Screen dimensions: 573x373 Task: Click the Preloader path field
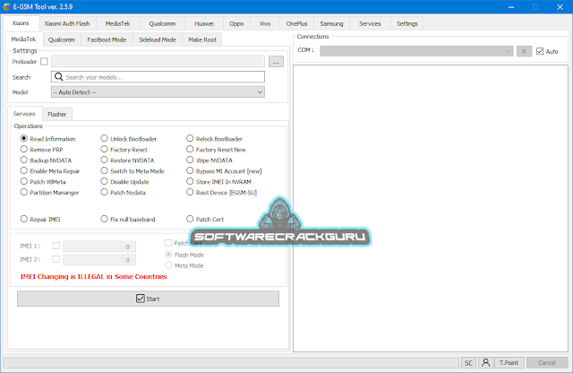point(158,61)
